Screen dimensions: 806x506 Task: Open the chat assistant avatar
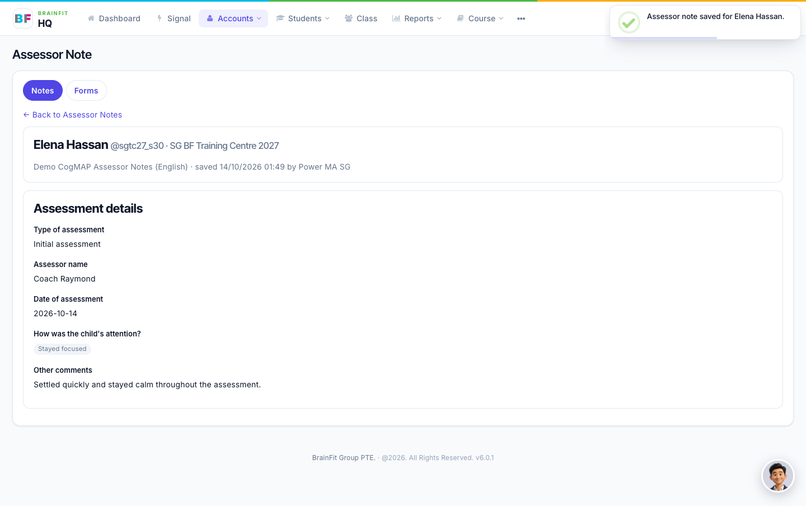click(x=778, y=476)
